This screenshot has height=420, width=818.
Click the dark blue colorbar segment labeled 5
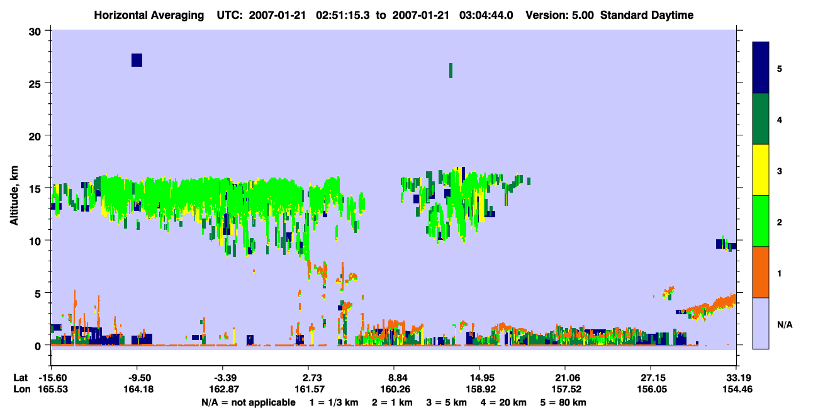pyautogui.click(x=761, y=68)
